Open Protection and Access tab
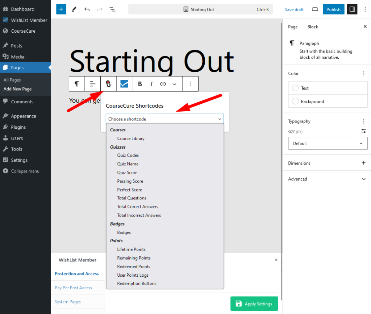The image size is (371, 314). [x=77, y=273]
